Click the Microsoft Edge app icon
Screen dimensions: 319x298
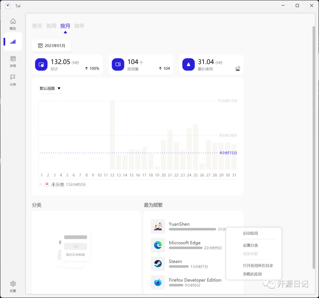[x=158, y=245]
